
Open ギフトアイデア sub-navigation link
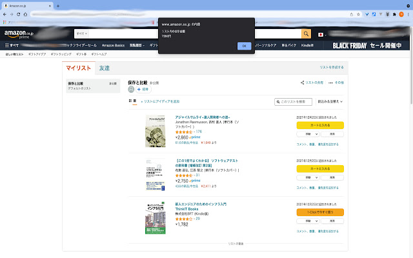pyautogui.click(x=37, y=54)
